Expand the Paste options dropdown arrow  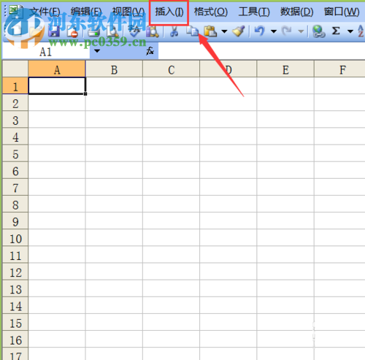[x=224, y=31]
